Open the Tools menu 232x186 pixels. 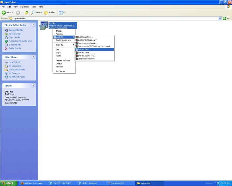34,7
